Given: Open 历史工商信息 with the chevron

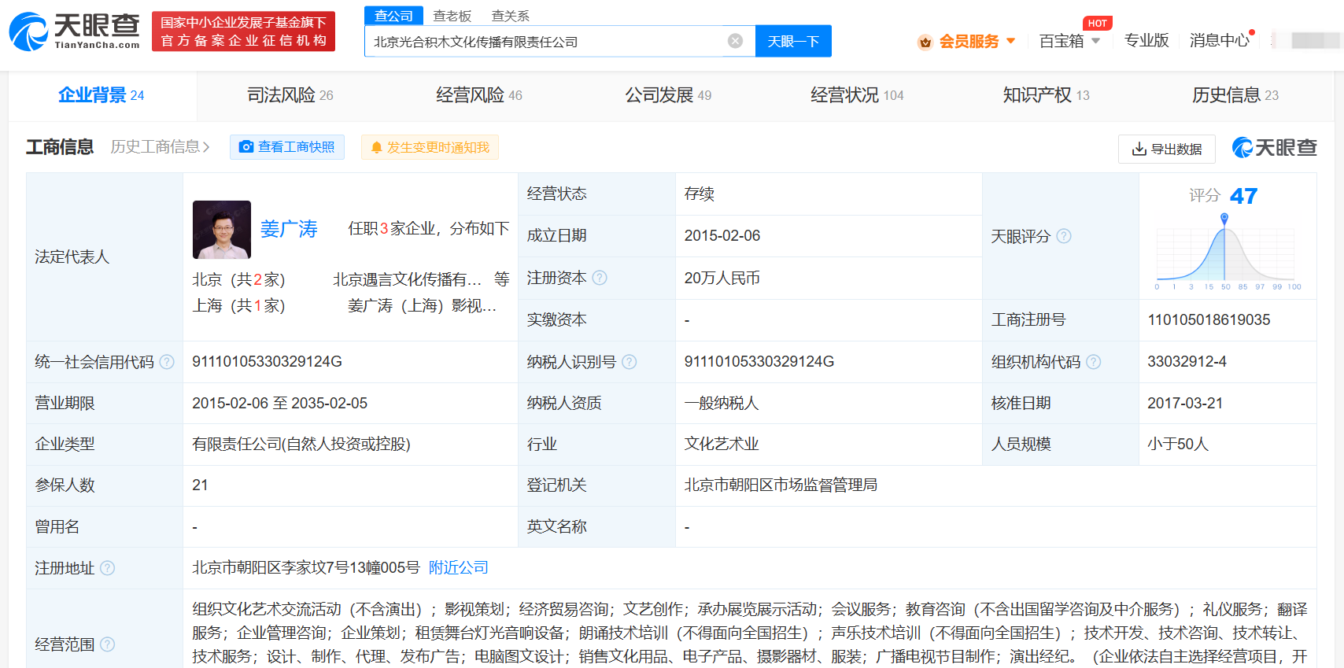Looking at the screenshot, I should click(x=161, y=147).
